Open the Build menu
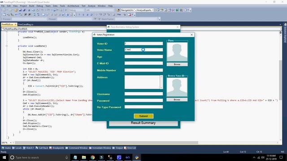 31,6
